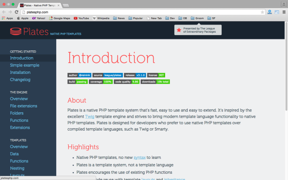Click the Introduction page heading
The width and height of the screenshot is (288, 180).
111,58
